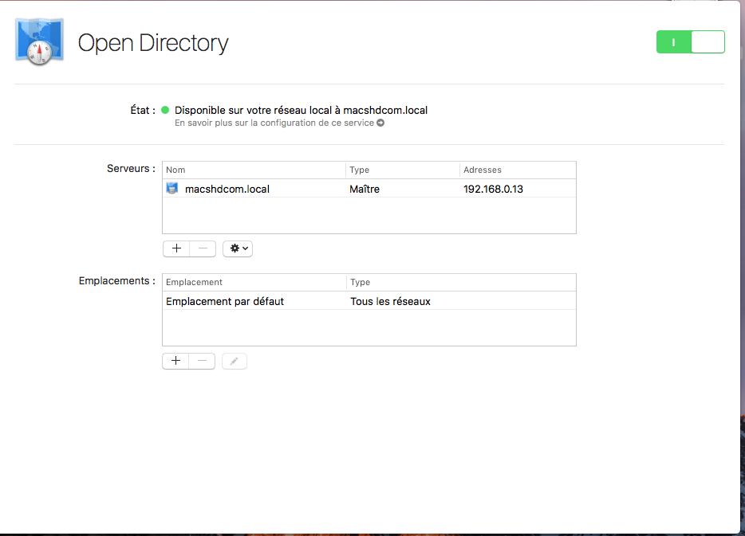This screenshot has width=745, height=536.
Task: Click the arrow icon after the configuration link
Action: [380, 123]
